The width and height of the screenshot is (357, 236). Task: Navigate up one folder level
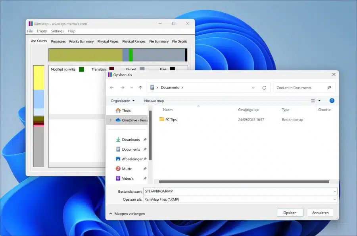pyautogui.click(x=140, y=88)
